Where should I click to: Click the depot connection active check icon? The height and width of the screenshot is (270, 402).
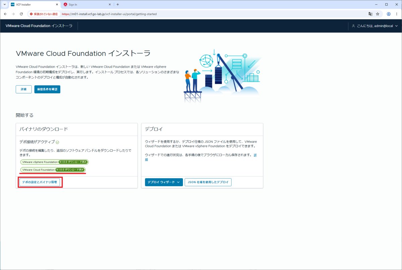point(58,142)
